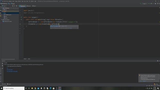The width and height of the screenshot is (160, 90).
Task: Open Project panel settings gear
Action: [x=16, y=6]
